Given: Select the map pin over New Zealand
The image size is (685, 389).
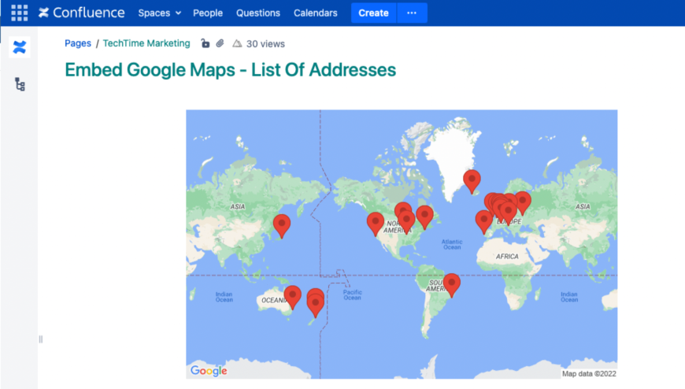Looking at the screenshot, I should 316,305.
